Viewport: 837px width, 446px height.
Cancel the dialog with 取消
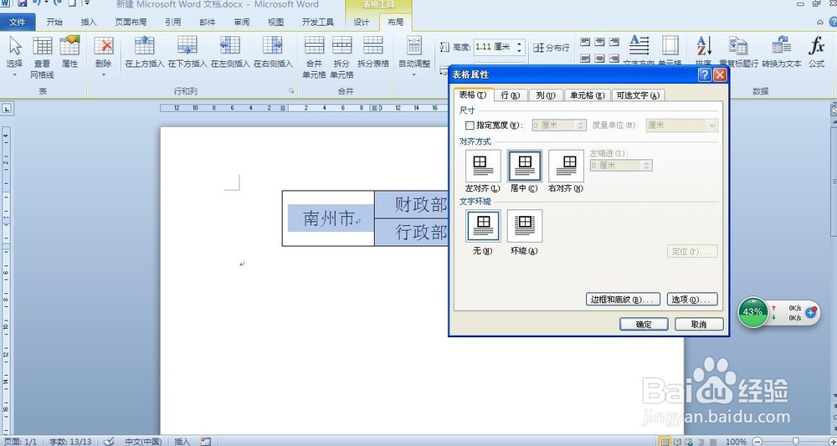(x=699, y=324)
